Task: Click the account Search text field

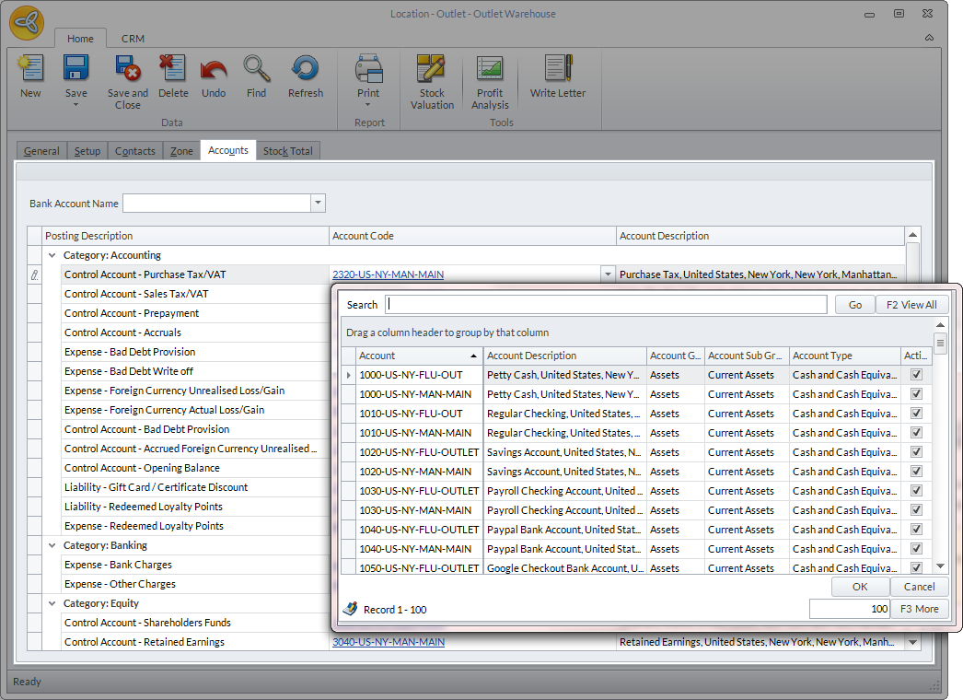Action: click(x=606, y=305)
